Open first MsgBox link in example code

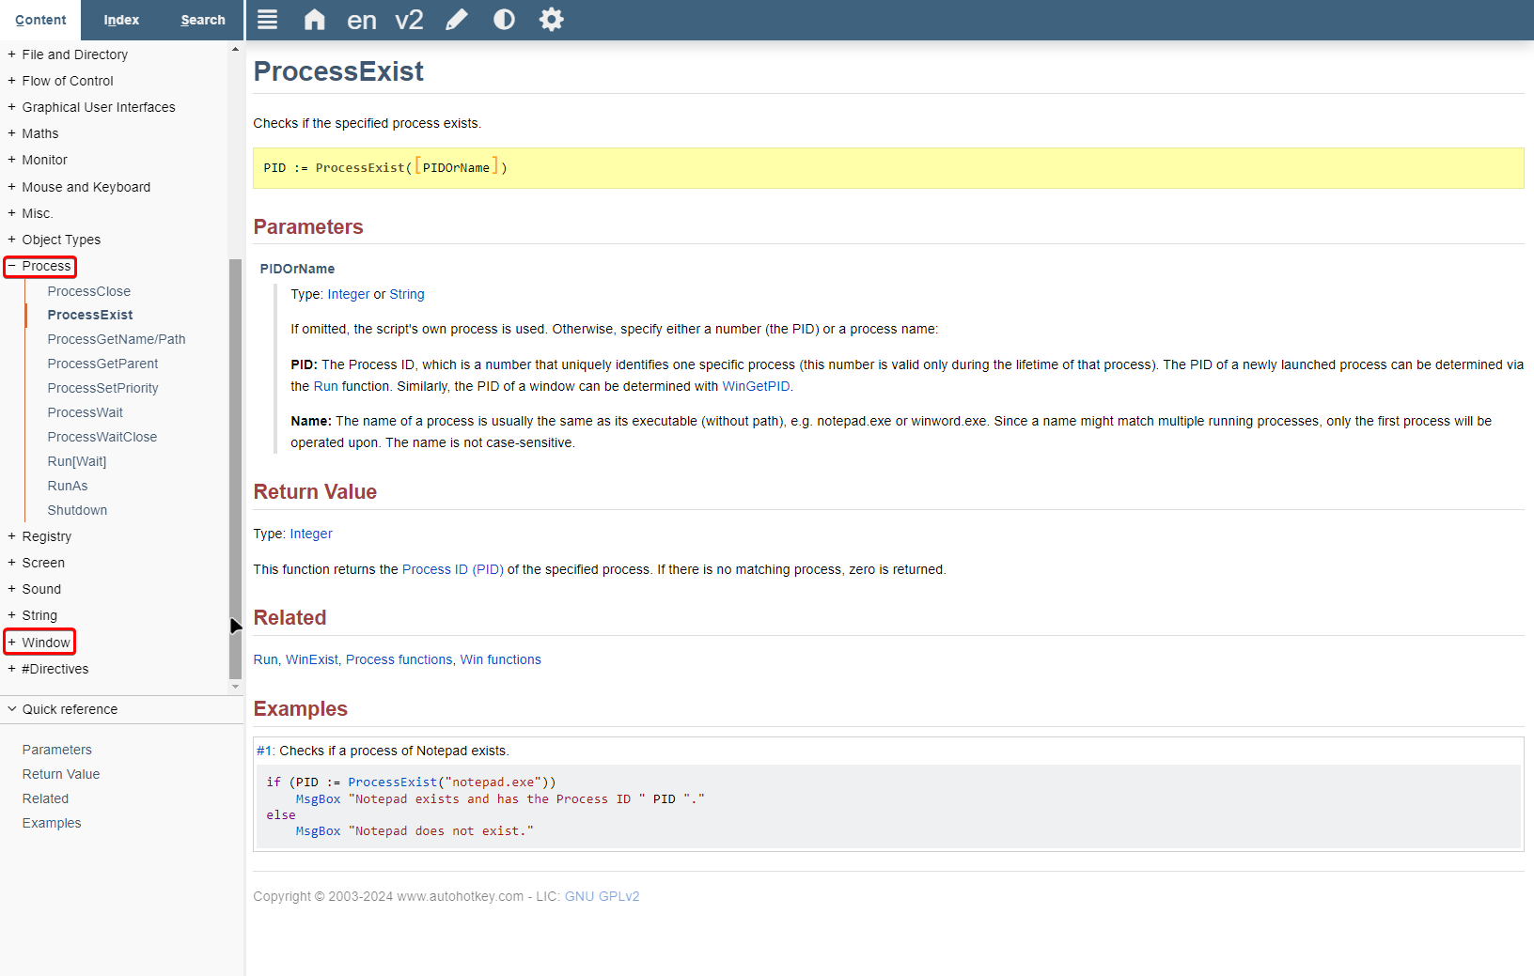click(x=319, y=798)
